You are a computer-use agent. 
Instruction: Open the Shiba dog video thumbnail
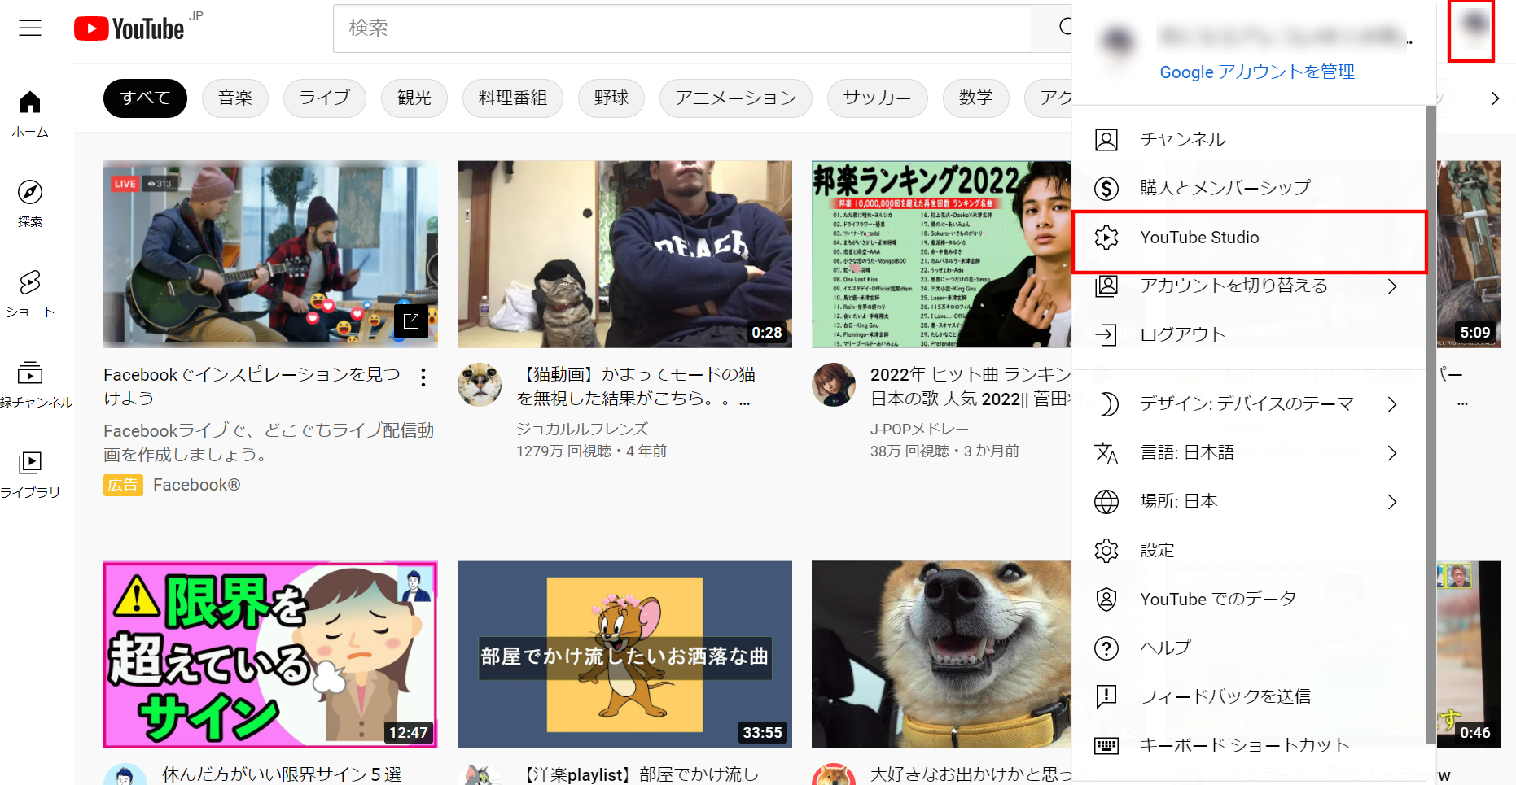(x=941, y=655)
